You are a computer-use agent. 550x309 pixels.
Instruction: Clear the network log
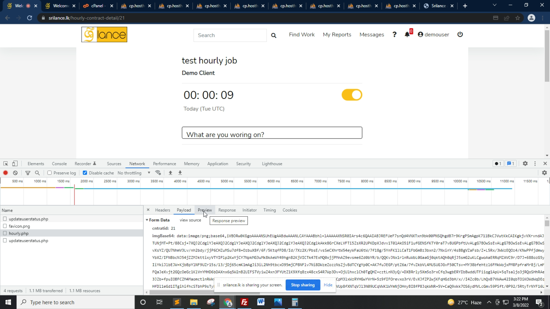(x=15, y=173)
